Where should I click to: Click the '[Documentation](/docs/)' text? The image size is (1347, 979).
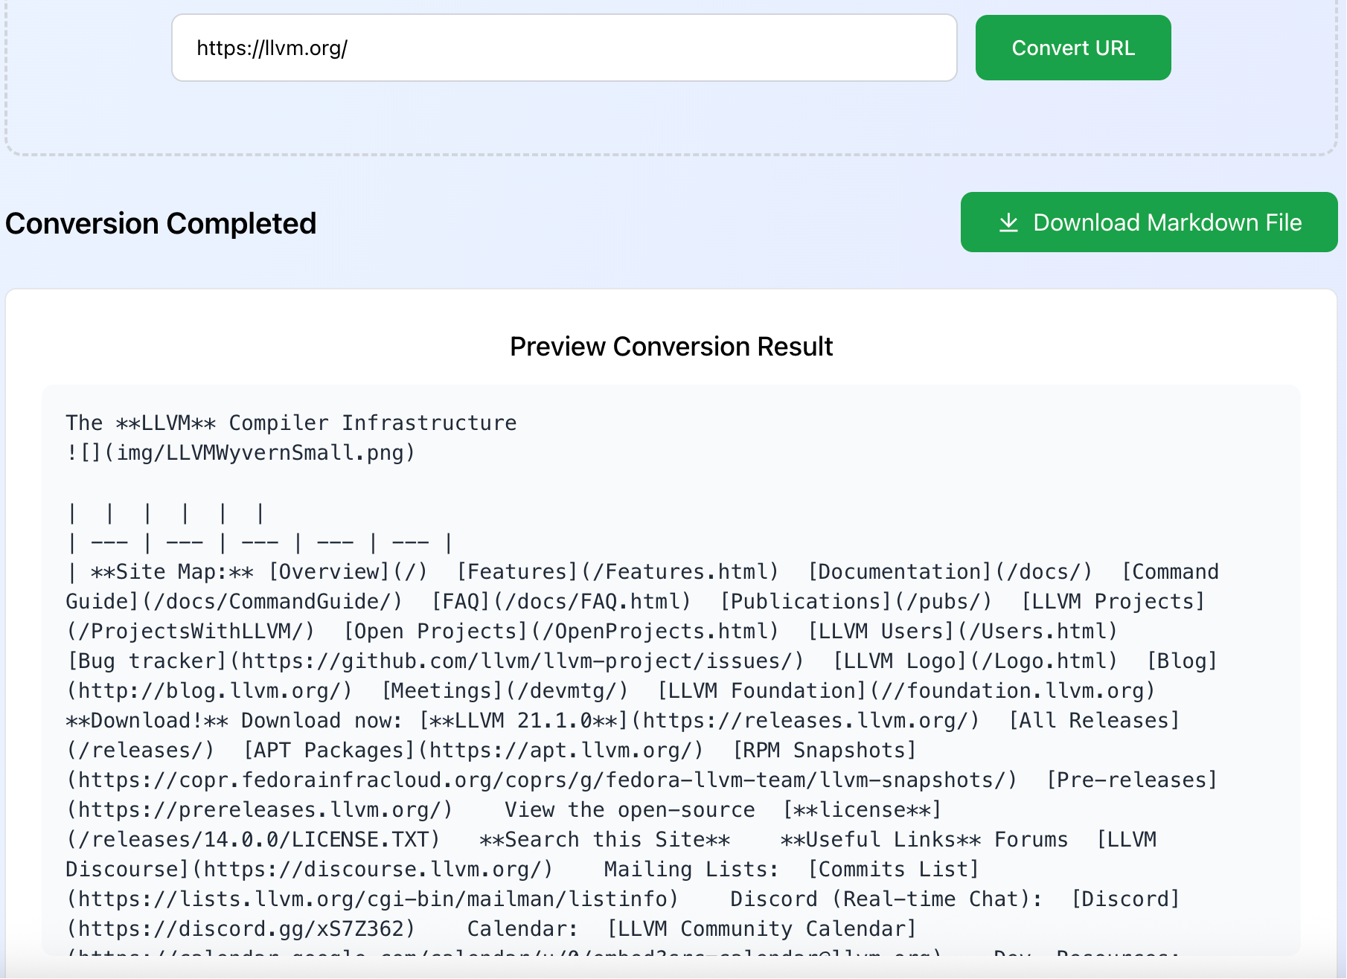click(950, 571)
